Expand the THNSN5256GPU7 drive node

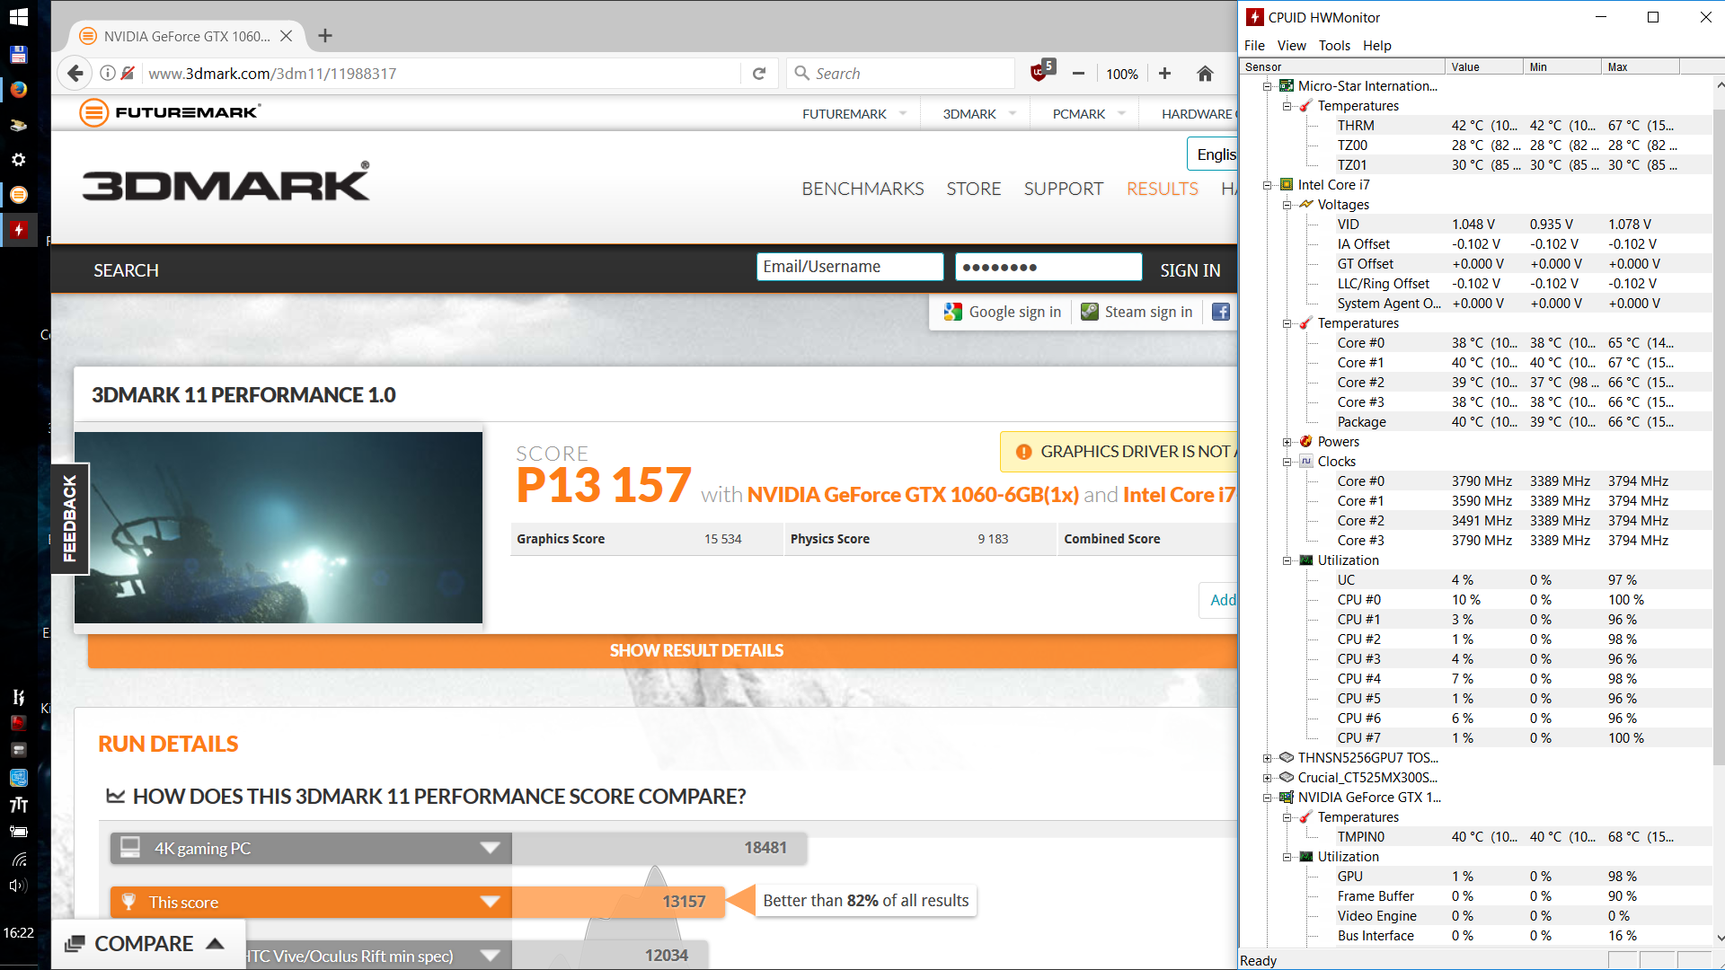click(1268, 758)
